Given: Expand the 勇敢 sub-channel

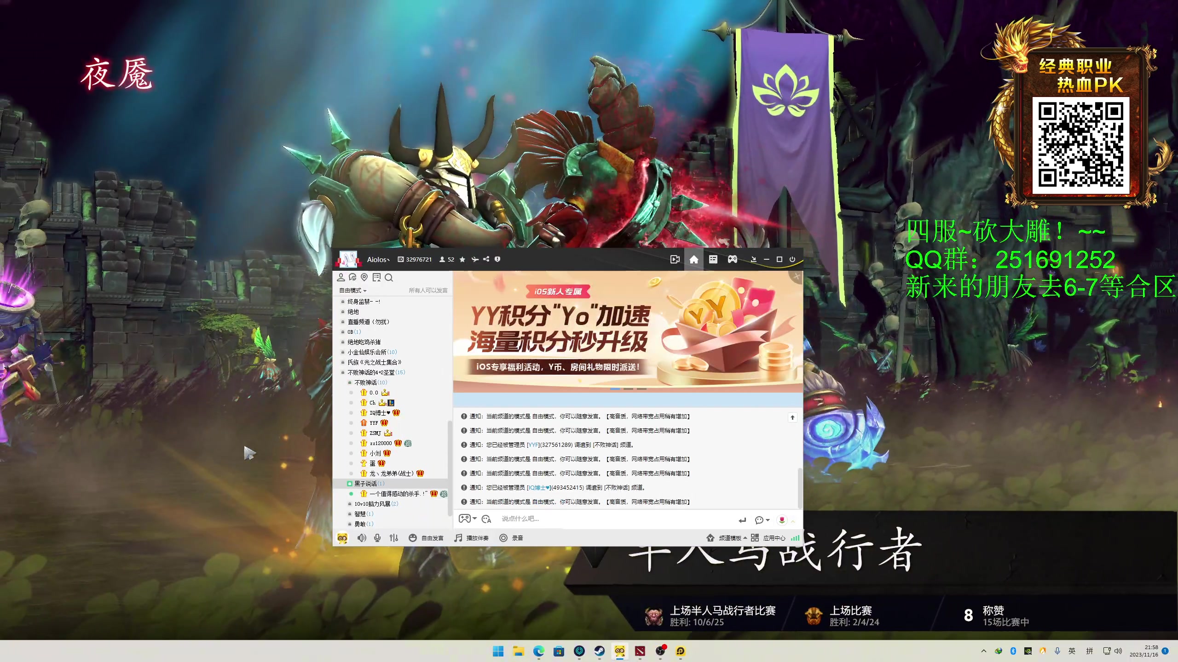Looking at the screenshot, I should [x=364, y=524].
